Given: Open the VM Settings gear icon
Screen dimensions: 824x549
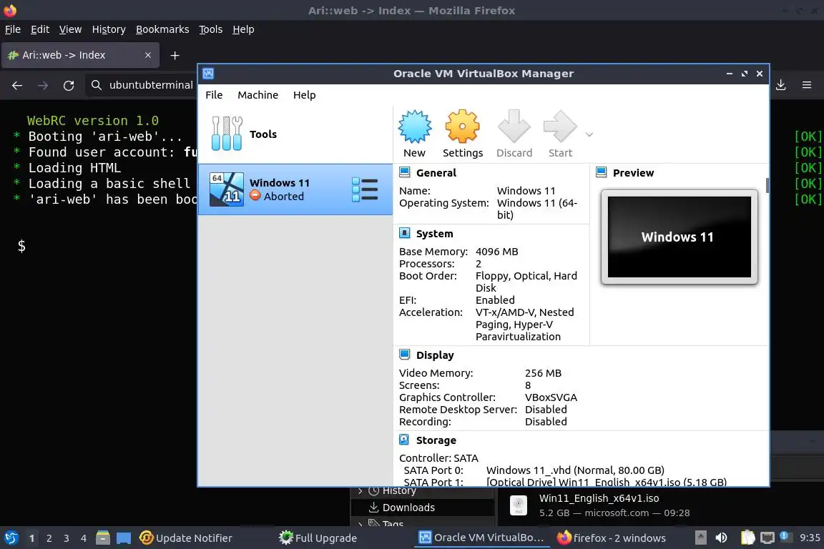Looking at the screenshot, I should [x=463, y=126].
